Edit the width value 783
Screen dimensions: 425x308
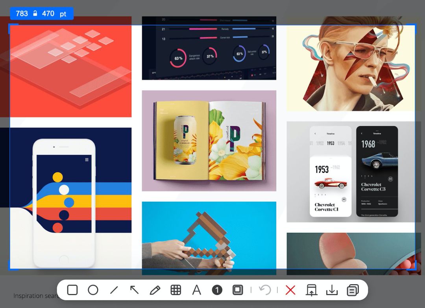[22, 13]
